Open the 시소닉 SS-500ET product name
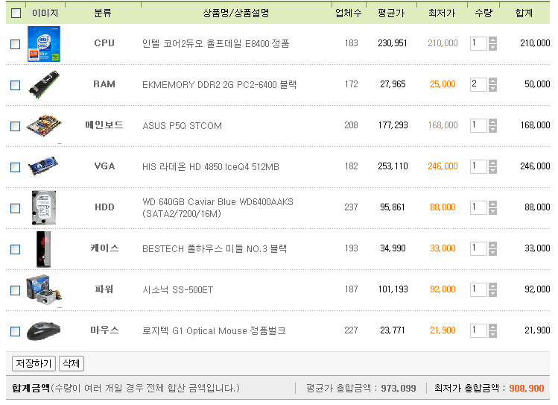 (x=177, y=289)
